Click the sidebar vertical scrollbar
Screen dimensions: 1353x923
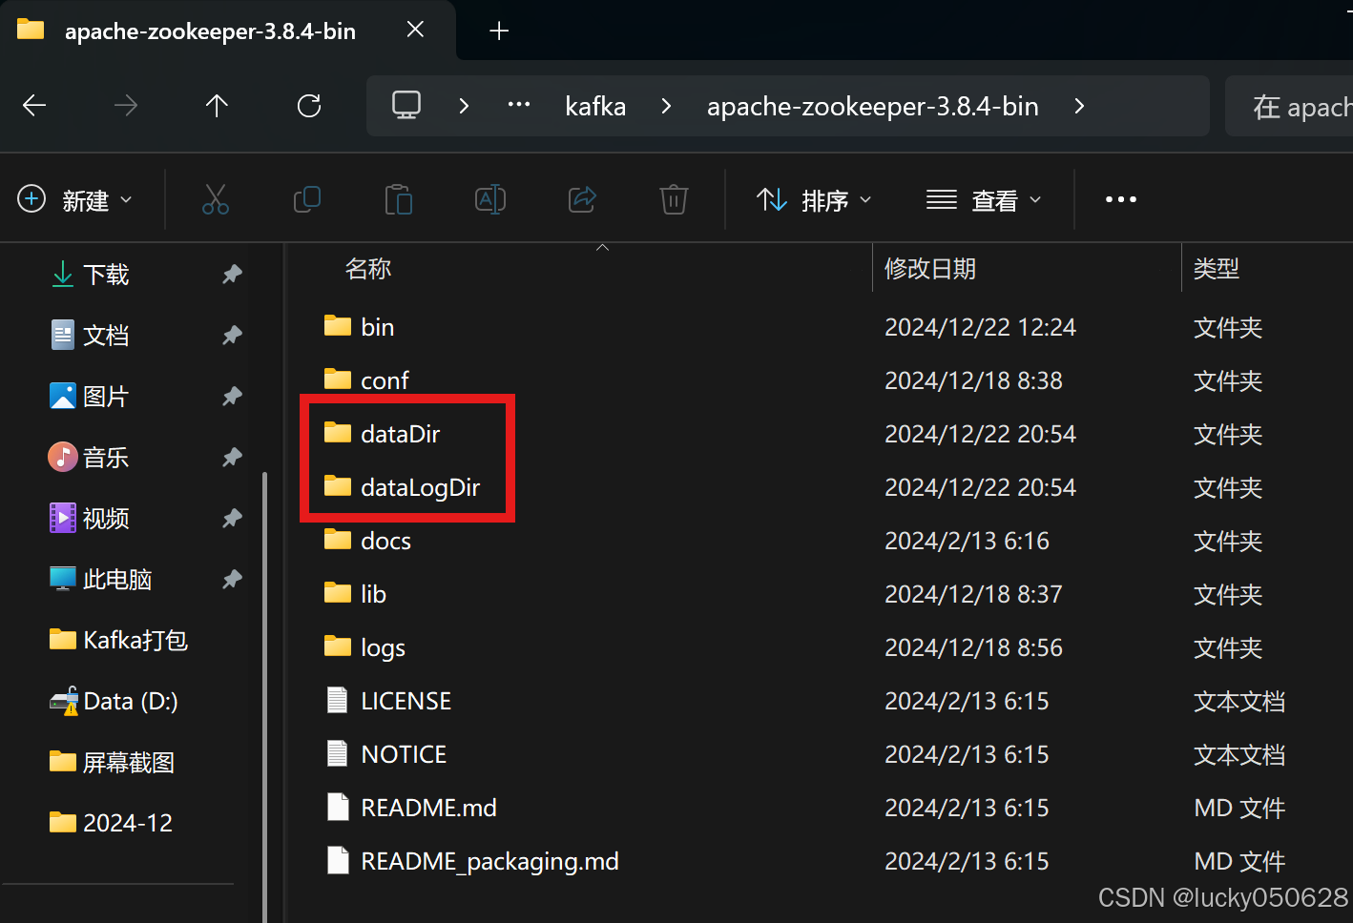tap(264, 696)
